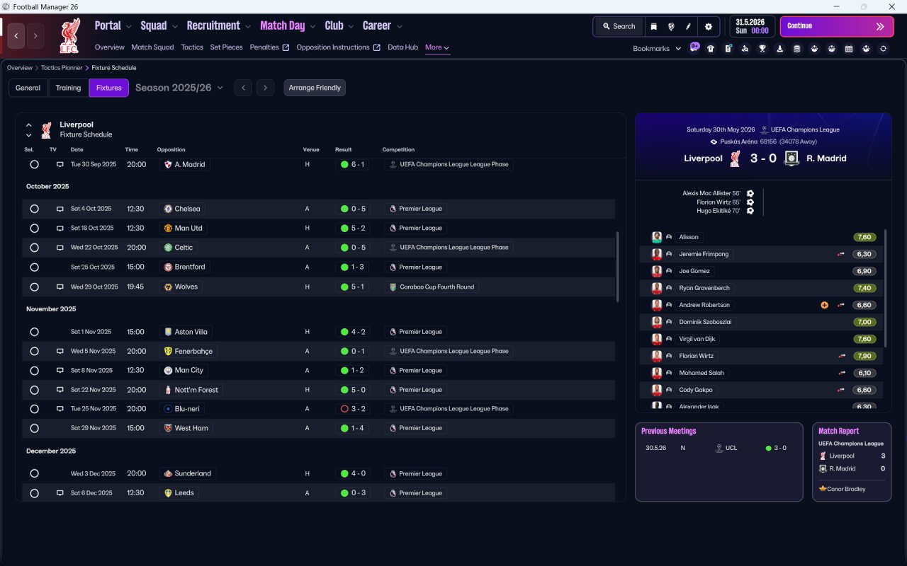Click the fixture list vertical scrollbar
This screenshot has width=907, height=566.
(x=618, y=267)
